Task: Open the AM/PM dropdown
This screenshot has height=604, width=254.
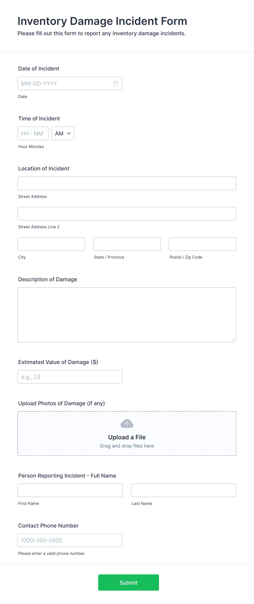Action: pyautogui.click(x=63, y=133)
